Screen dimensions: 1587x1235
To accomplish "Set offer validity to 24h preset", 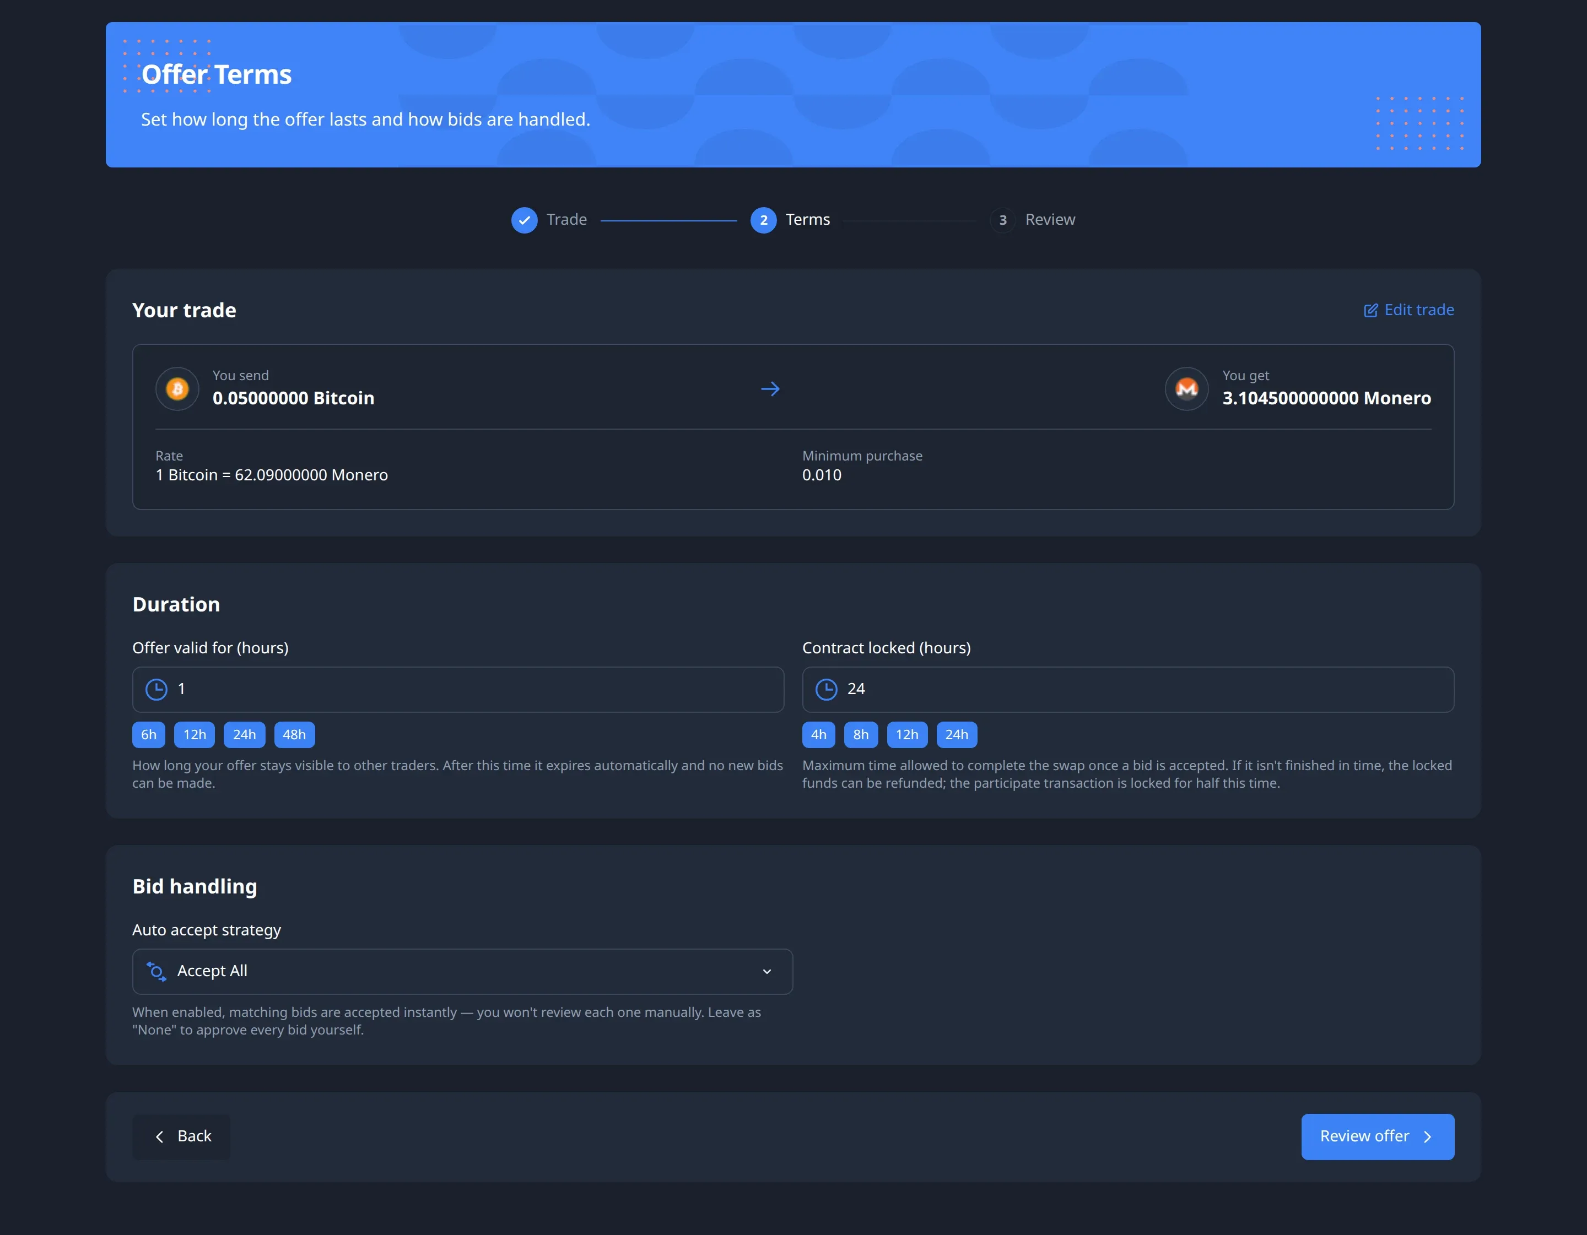I will click(244, 734).
